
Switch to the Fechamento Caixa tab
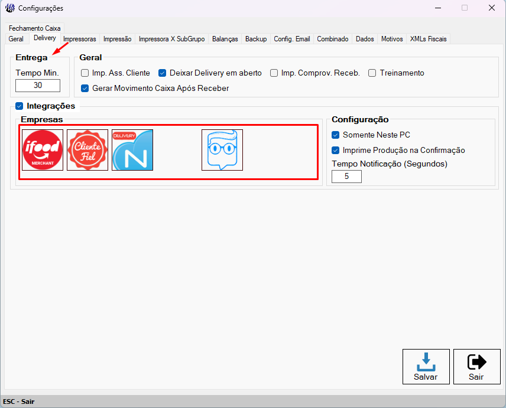coord(34,28)
